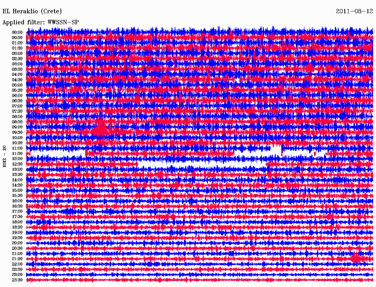Select the 19:30 time label

point(17,238)
